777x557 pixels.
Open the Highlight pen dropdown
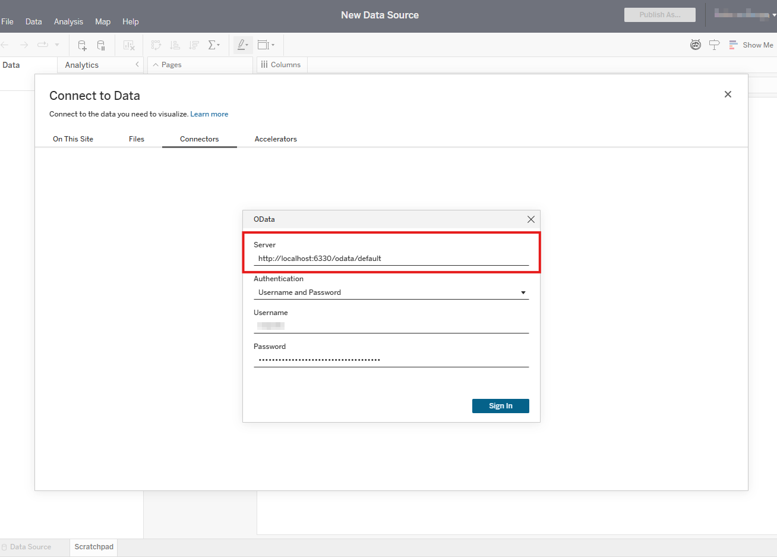point(243,45)
